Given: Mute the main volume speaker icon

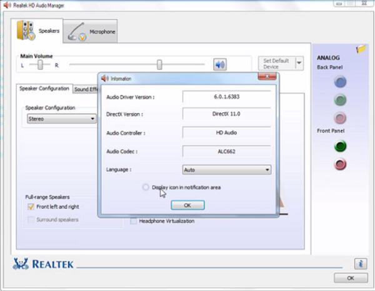Looking at the screenshot, I should [x=219, y=64].
